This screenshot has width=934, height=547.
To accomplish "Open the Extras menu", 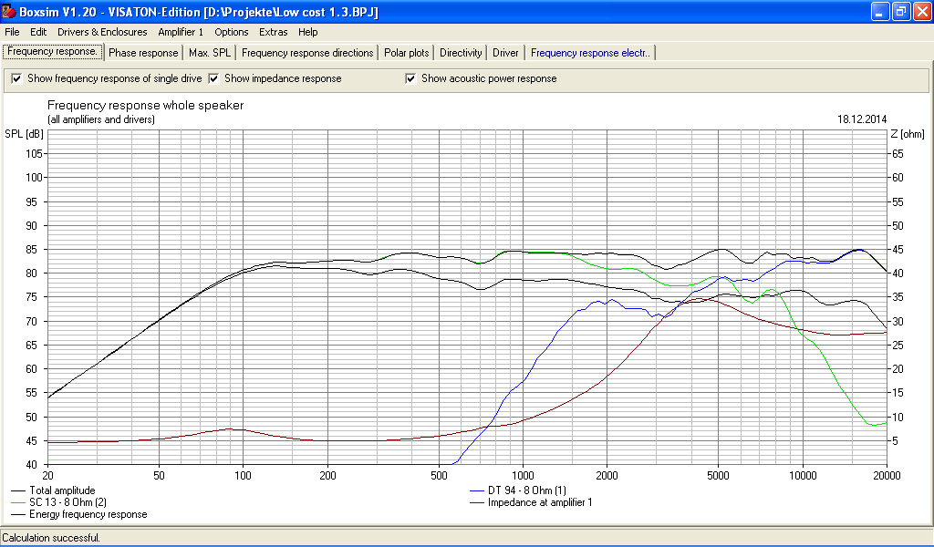I will [274, 32].
